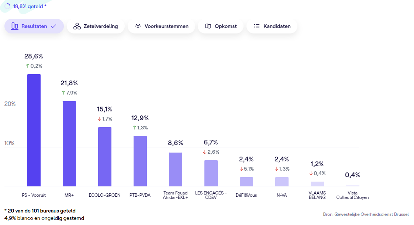Viewport: 414px width, 225px height.
Task: Show the Opkomst view
Action: tap(221, 26)
